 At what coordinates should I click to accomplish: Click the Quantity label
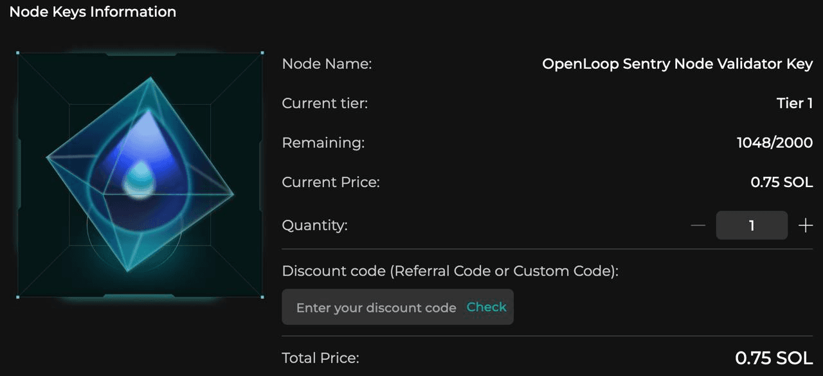(314, 226)
